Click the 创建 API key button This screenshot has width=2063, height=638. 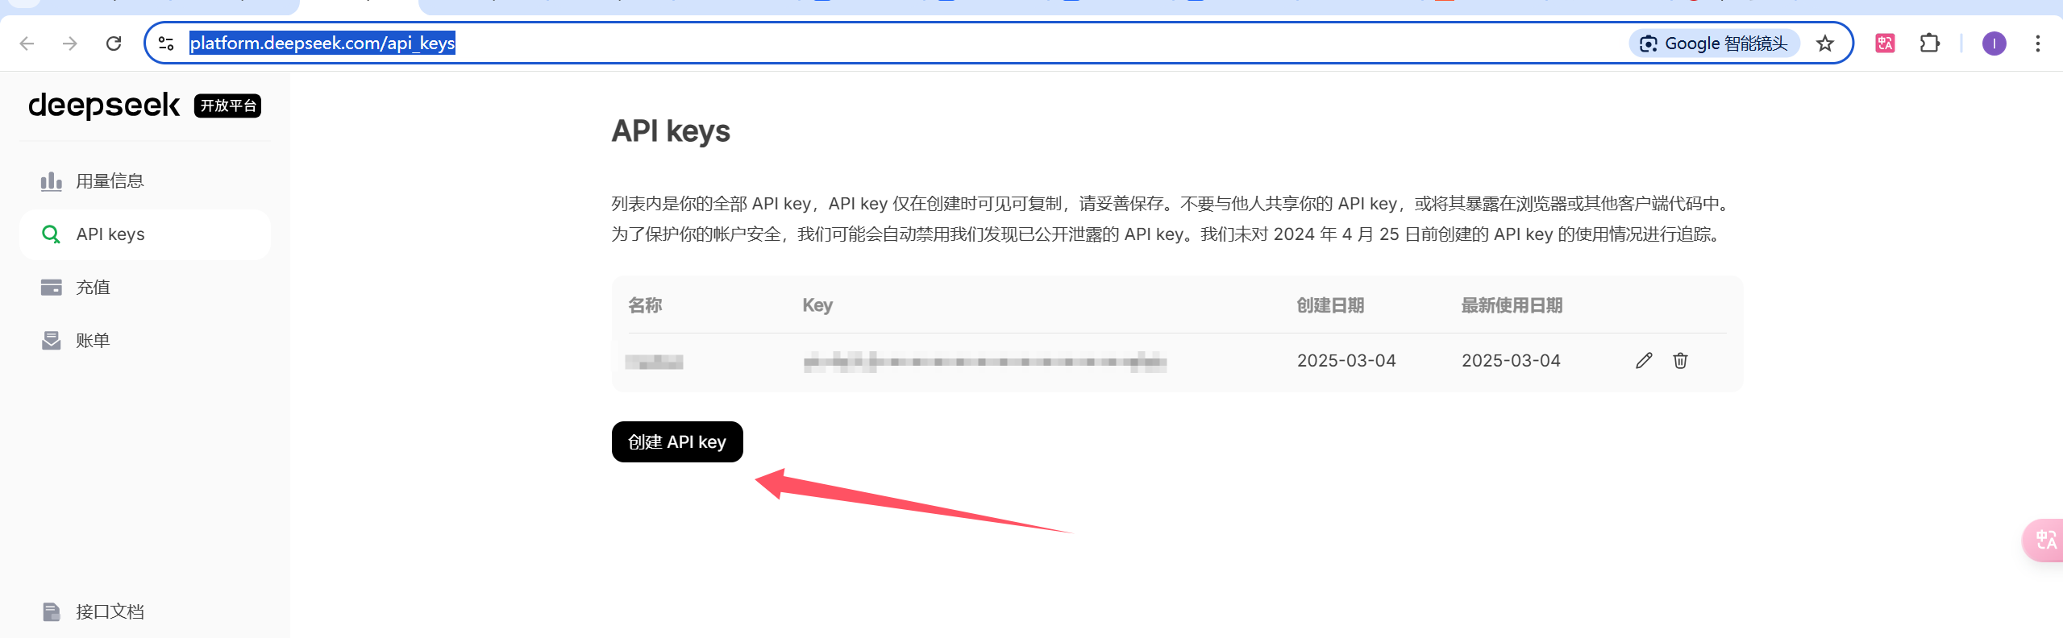pyautogui.click(x=677, y=442)
